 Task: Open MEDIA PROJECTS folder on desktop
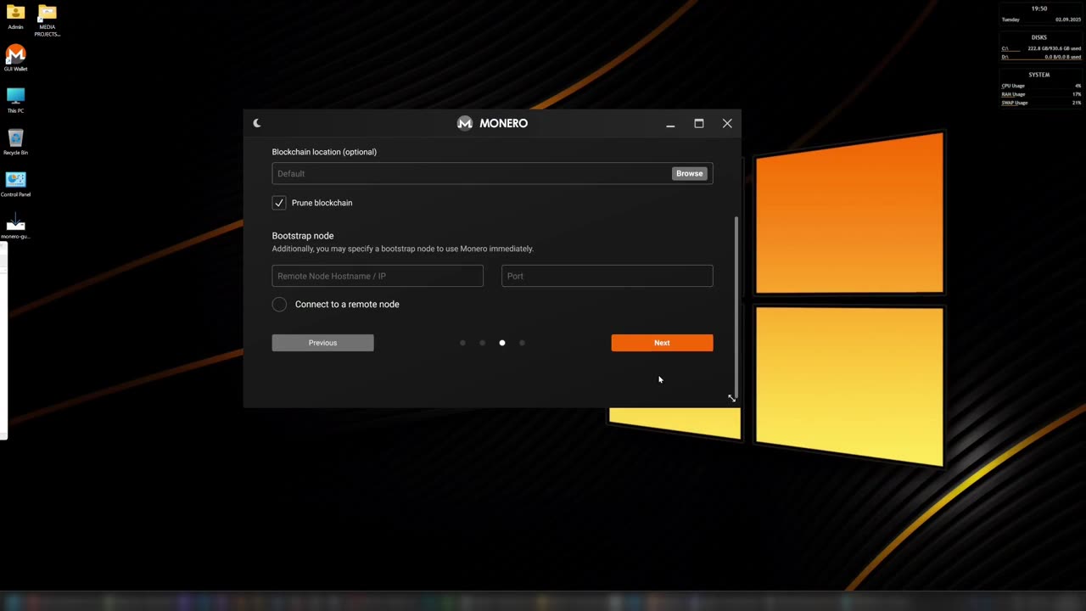click(x=48, y=20)
